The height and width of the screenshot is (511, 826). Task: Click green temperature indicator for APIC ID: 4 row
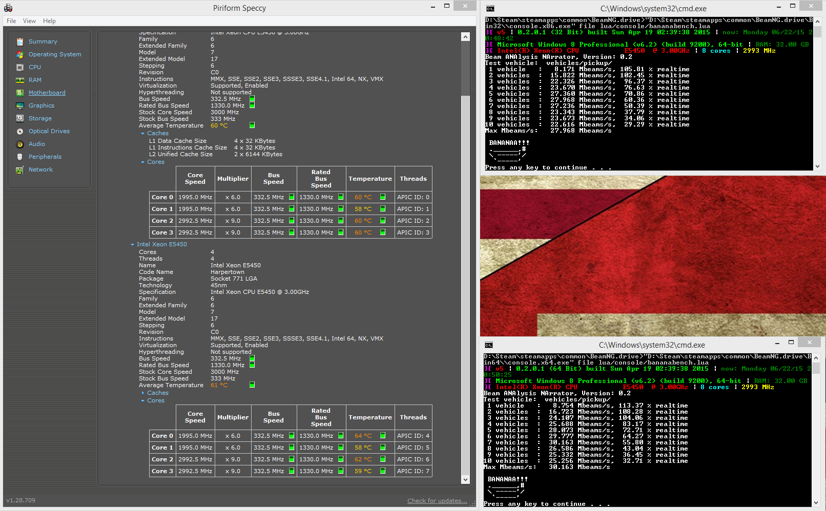[383, 436]
